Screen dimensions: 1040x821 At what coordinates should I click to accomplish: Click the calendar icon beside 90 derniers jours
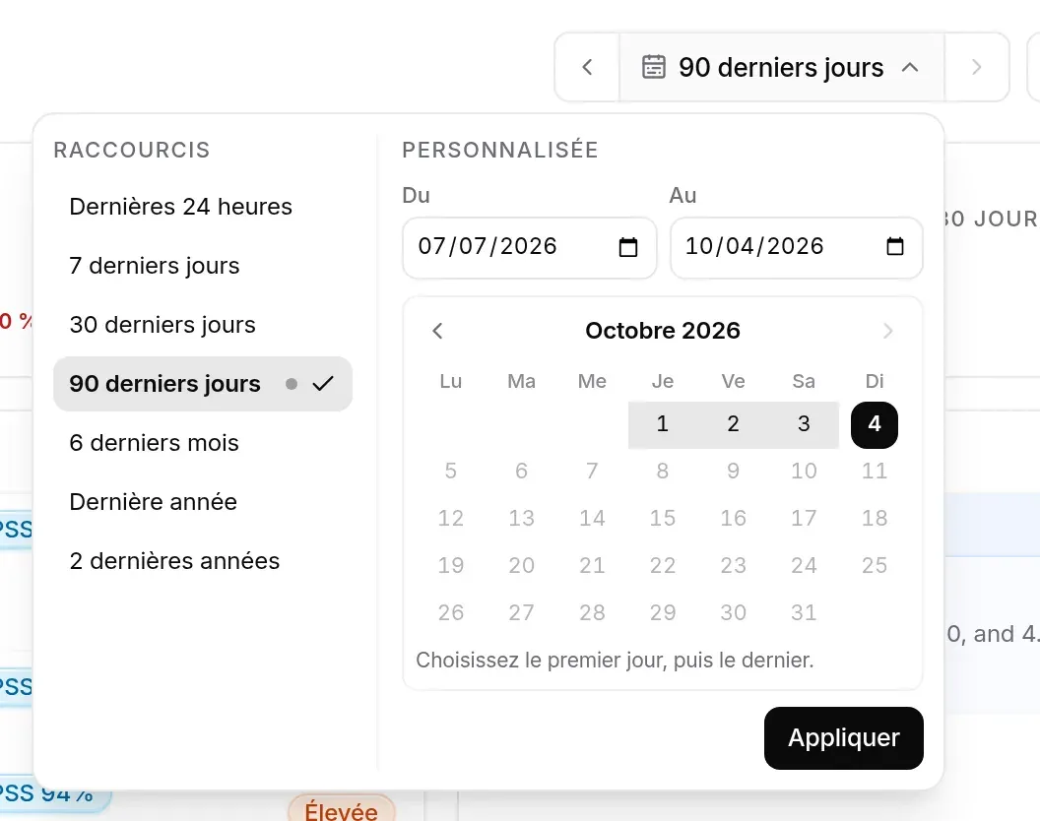(653, 67)
